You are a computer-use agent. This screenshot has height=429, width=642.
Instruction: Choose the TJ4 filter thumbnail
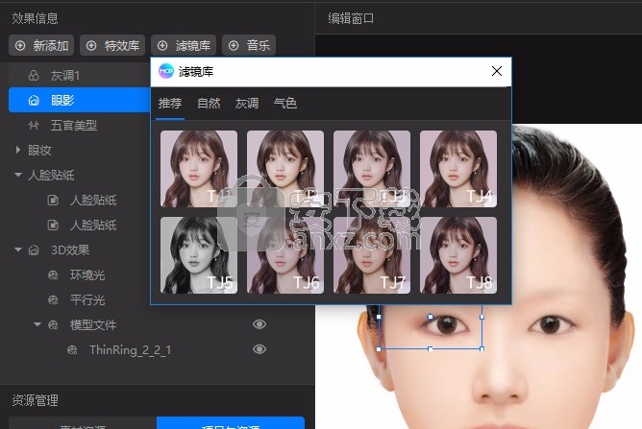pyautogui.click(x=458, y=169)
